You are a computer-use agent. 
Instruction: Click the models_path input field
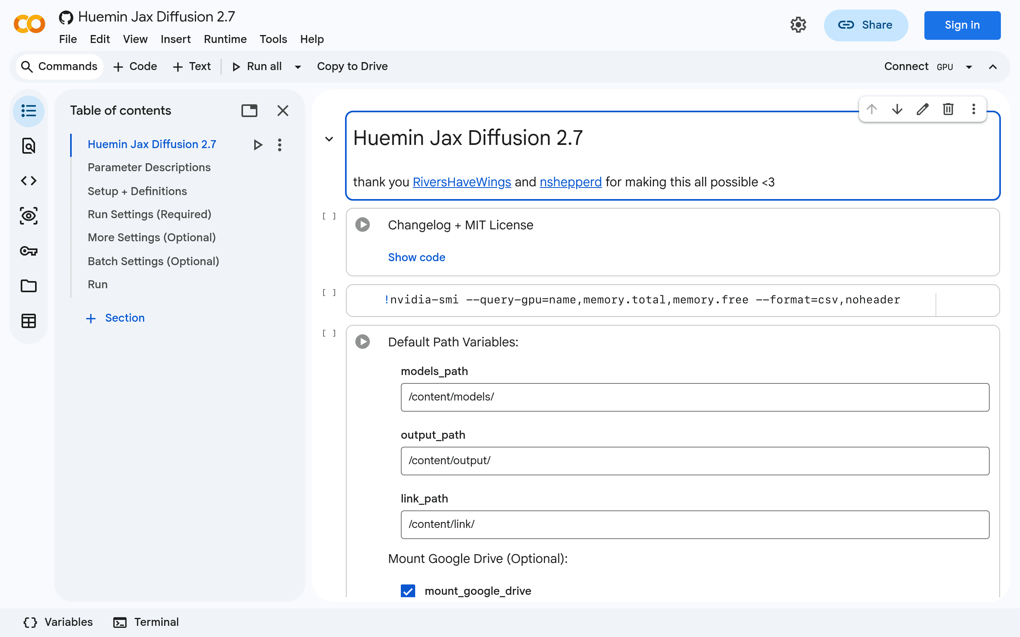coord(694,397)
